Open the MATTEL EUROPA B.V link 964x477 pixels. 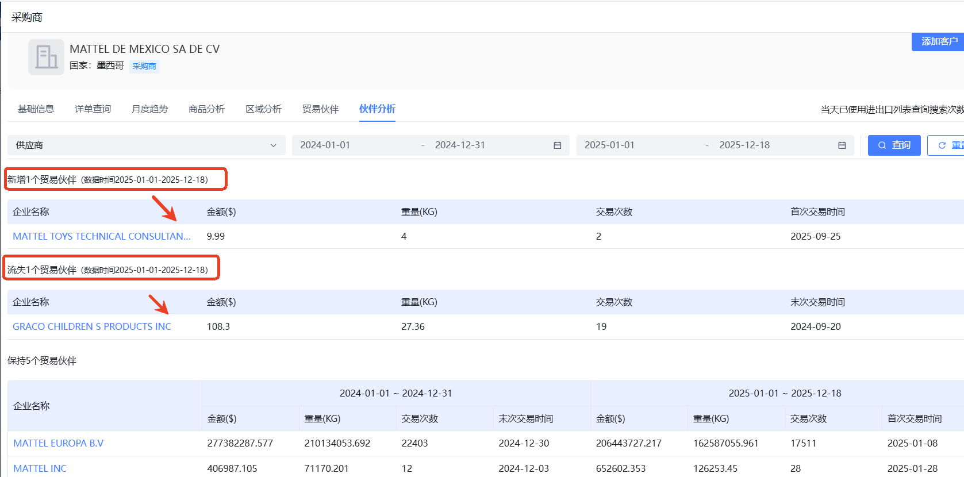[59, 443]
